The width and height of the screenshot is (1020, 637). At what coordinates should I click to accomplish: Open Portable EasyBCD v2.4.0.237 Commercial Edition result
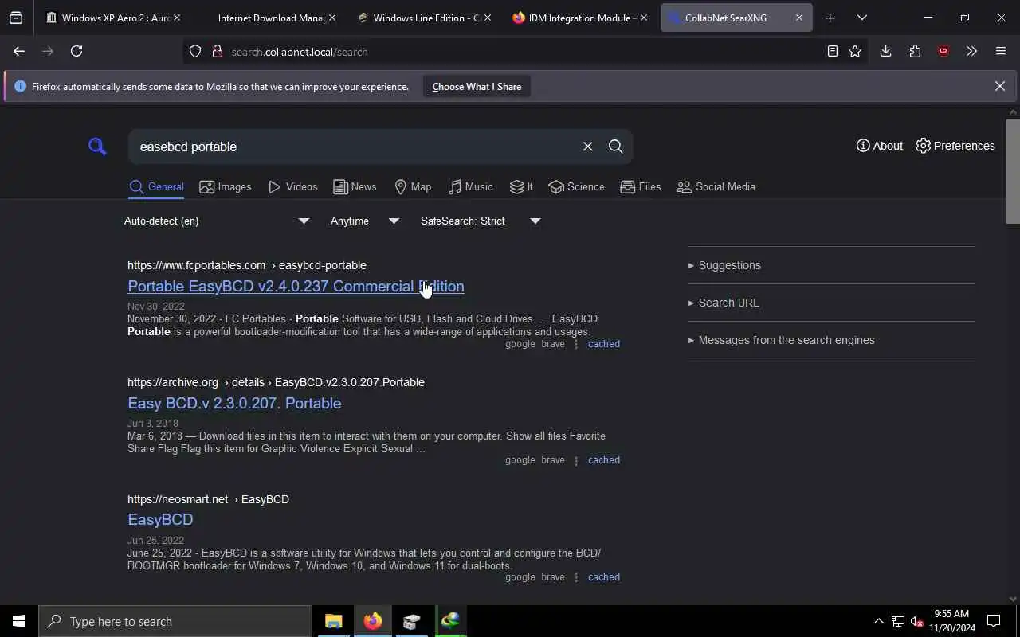296,286
